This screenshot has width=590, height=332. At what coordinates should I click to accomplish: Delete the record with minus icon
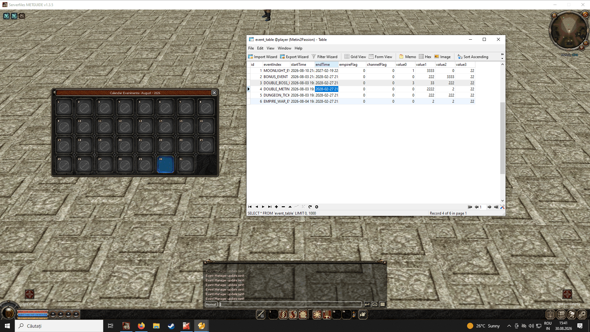[x=283, y=207]
